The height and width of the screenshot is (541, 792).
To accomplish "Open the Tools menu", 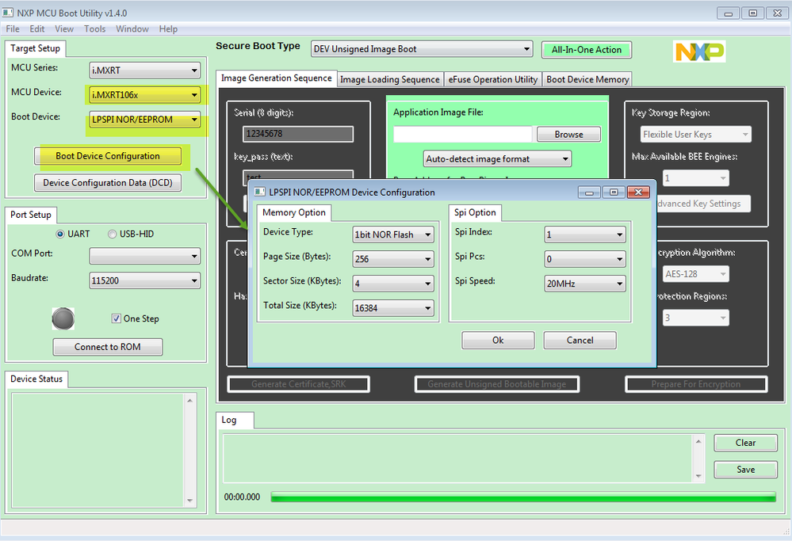I will pos(95,29).
